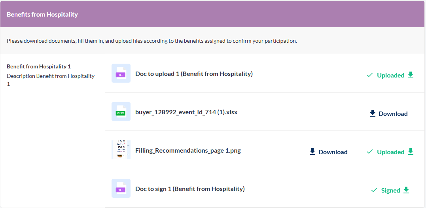426x208 pixels.
Task: Click green download arrow in Filling_Recommendations row
Action: [411, 151]
